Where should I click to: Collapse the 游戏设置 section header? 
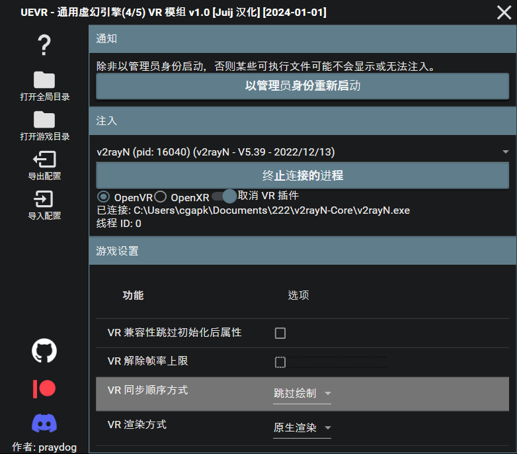point(303,251)
